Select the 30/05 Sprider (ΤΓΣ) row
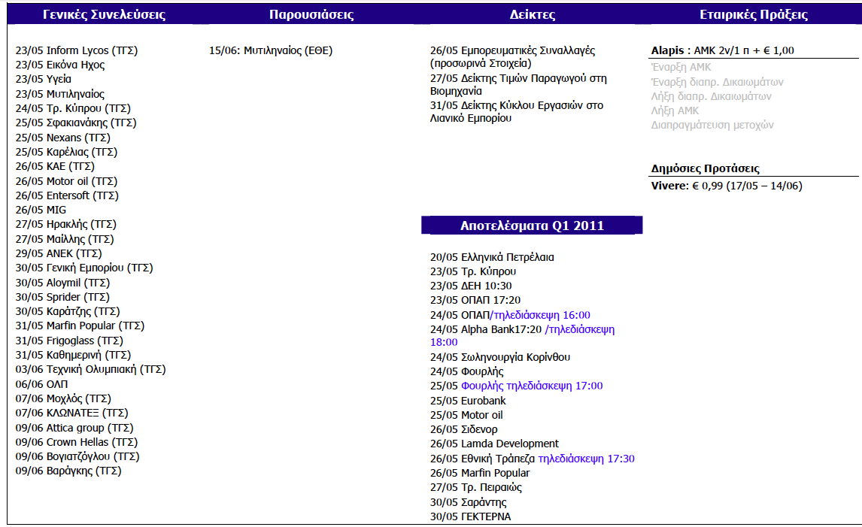862x527 pixels. [x=62, y=297]
